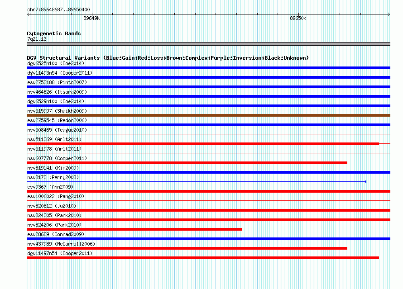This screenshot has width=403, height=289.
Task: Click the red loss bar under nsv511369
Action: click(203, 144)
